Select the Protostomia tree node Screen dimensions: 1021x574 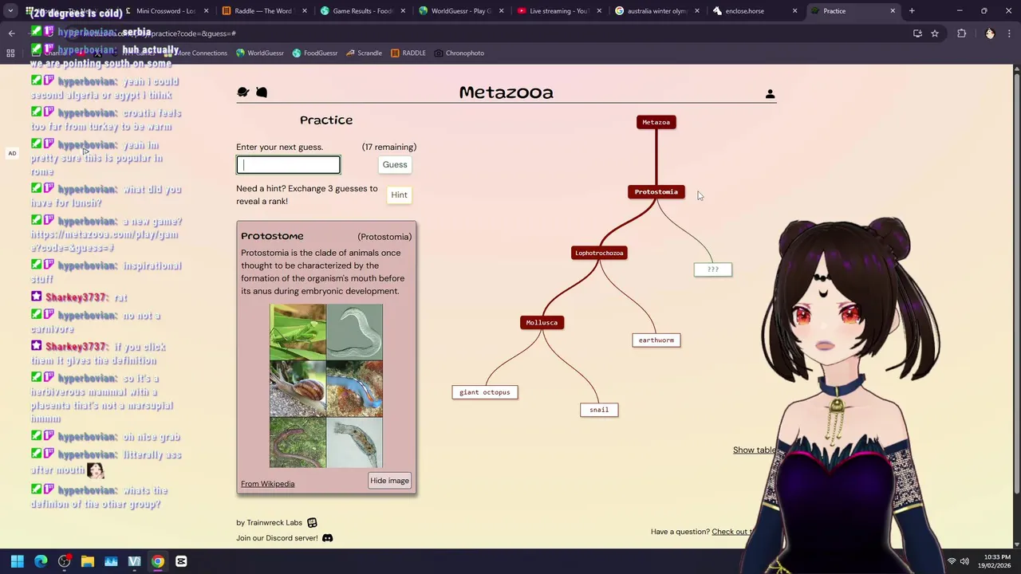click(656, 192)
